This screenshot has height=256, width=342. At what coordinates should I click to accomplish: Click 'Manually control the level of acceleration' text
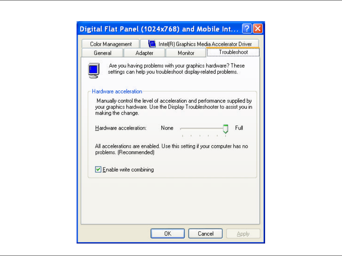coord(174,107)
